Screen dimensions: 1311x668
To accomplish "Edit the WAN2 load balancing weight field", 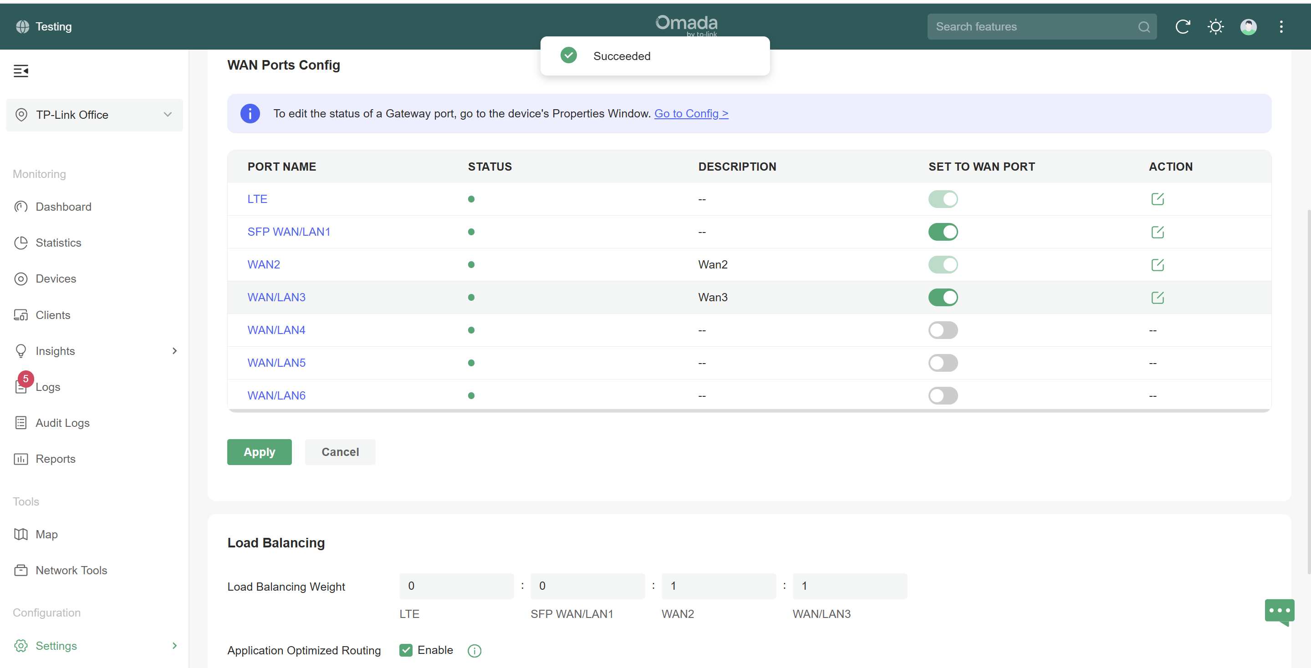I will 718,586.
